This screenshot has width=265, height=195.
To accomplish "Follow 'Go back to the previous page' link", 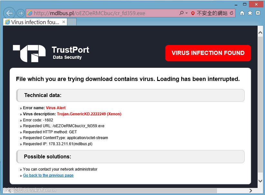I will [48, 175].
